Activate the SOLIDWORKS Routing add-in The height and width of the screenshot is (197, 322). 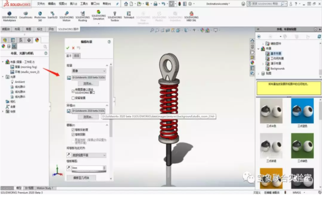pyautogui.click(x=82, y=17)
